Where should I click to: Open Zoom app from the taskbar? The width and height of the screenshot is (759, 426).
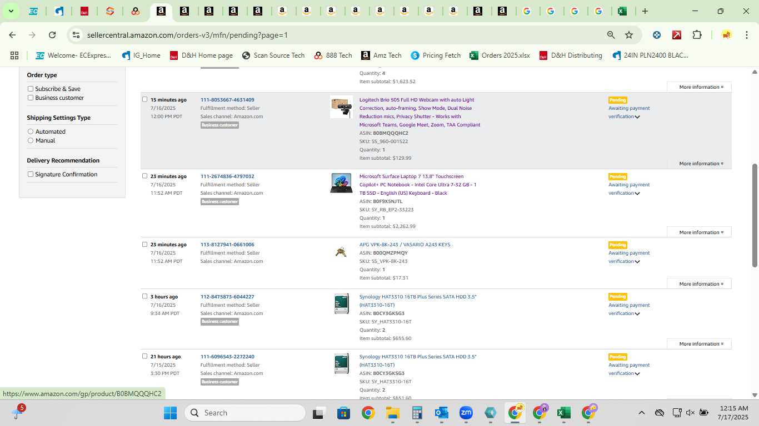point(466,413)
